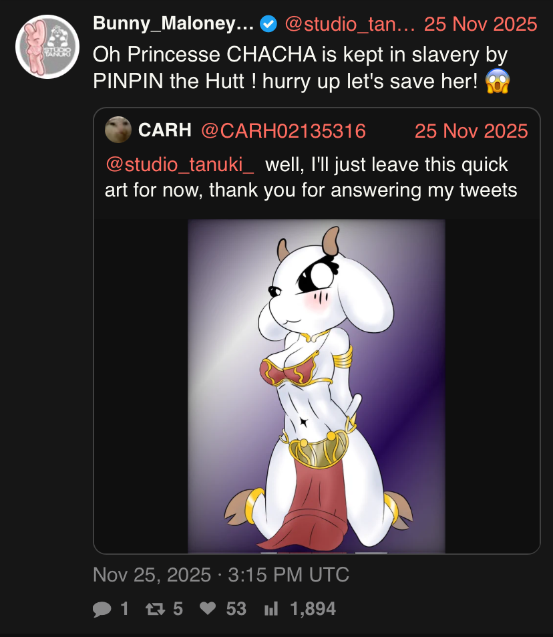Click the blue verified badge icon
Image resolution: width=553 pixels, height=637 pixels.
pyautogui.click(x=268, y=24)
